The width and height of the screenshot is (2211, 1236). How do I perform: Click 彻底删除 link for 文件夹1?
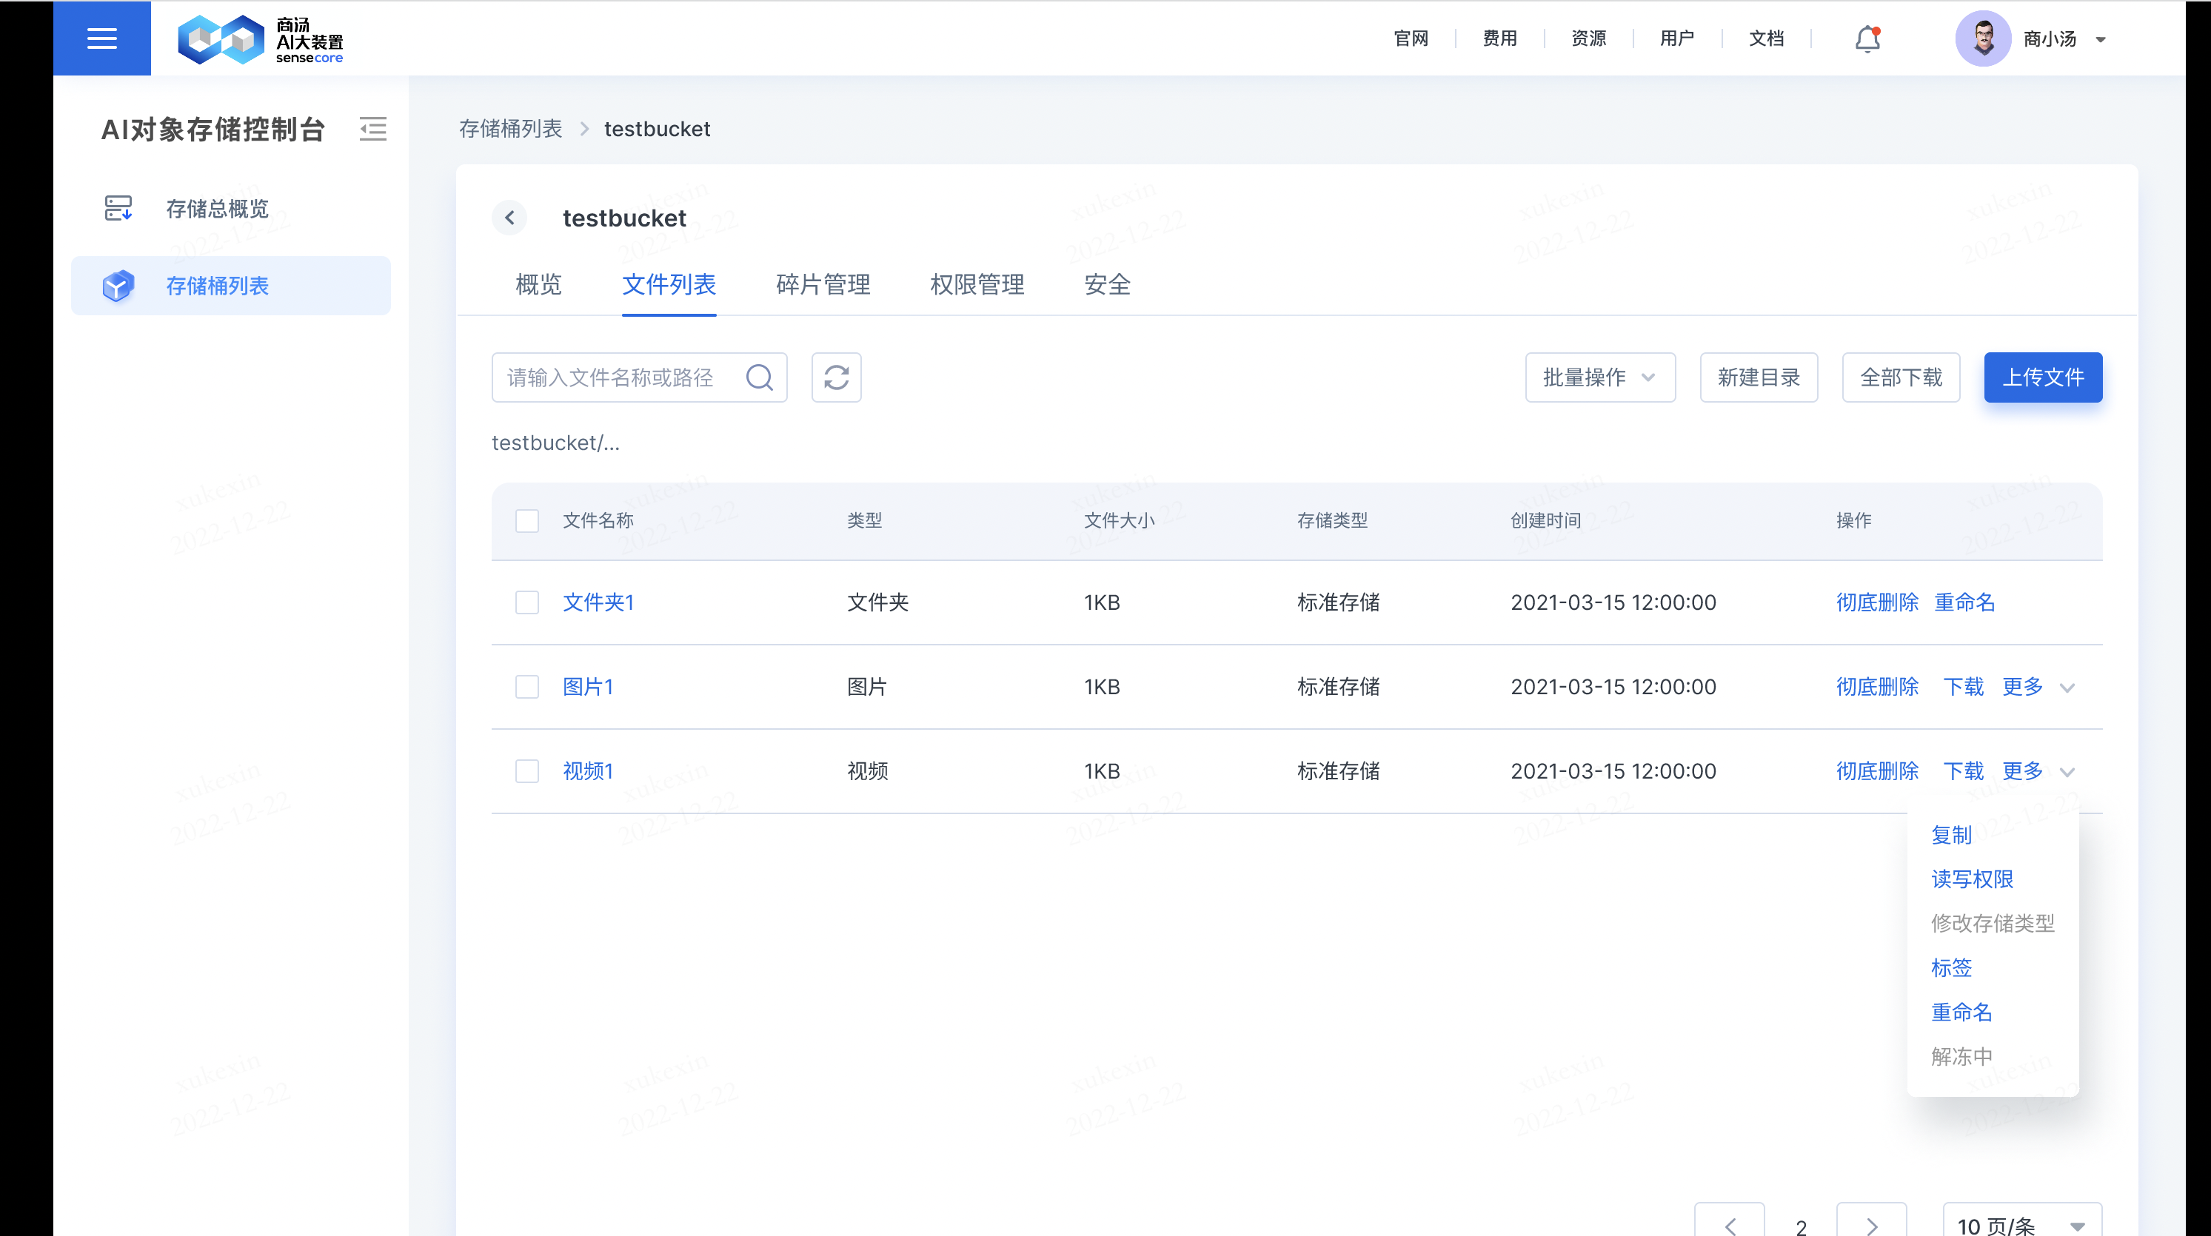coord(1877,602)
